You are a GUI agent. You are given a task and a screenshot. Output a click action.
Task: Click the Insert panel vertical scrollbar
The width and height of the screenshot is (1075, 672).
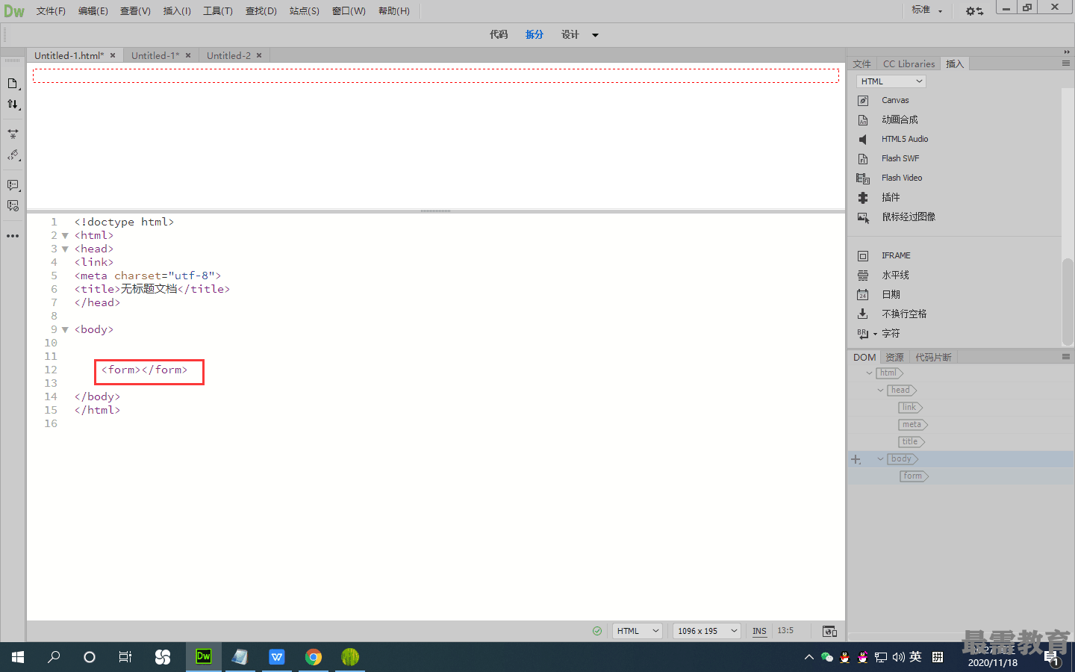click(x=1068, y=302)
